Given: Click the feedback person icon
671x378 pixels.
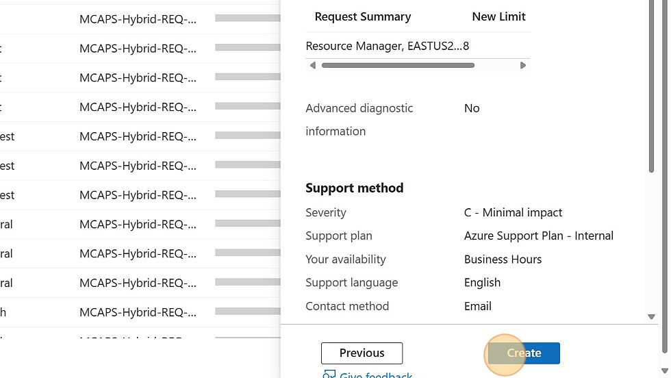Looking at the screenshot, I should click(x=329, y=375).
